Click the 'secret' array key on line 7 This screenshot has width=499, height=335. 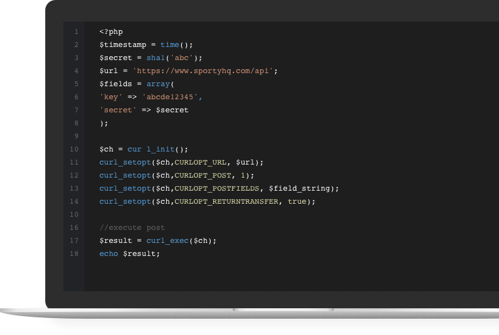click(x=118, y=110)
